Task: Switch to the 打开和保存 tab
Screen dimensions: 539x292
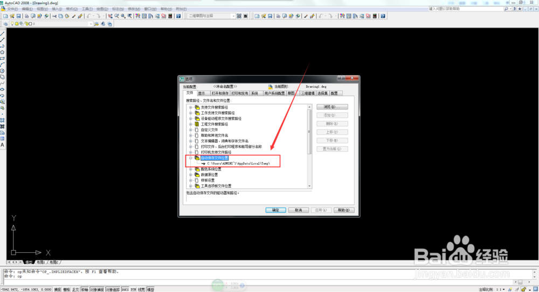Action: pos(220,94)
